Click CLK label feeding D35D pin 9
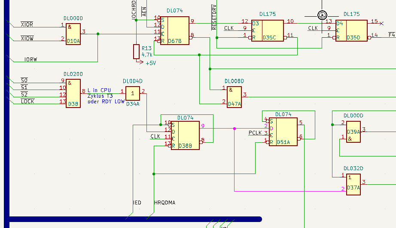Image resolution: width=396 pixels, height=228 pixels. [313, 28]
